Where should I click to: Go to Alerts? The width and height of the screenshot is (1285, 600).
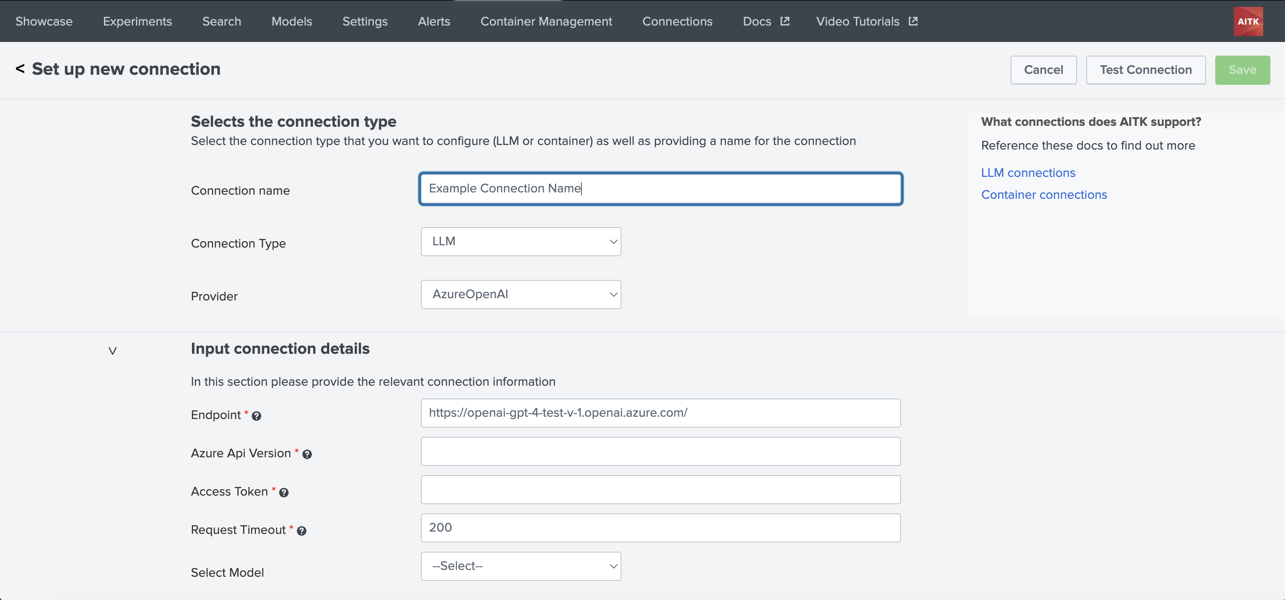click(434, 21)
